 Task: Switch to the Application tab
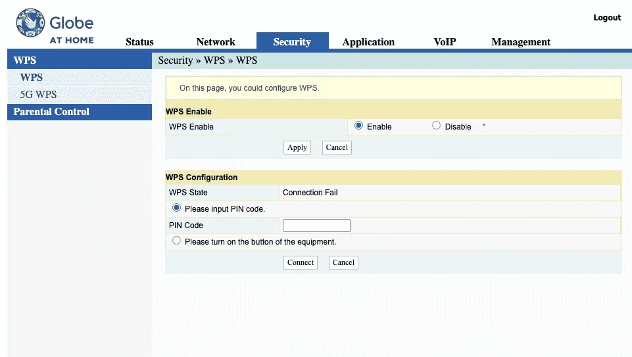pyautogui.click(x=368, y=42)
